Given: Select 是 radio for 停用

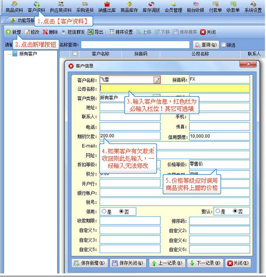Looking at the screenshot, I should 104,212.
